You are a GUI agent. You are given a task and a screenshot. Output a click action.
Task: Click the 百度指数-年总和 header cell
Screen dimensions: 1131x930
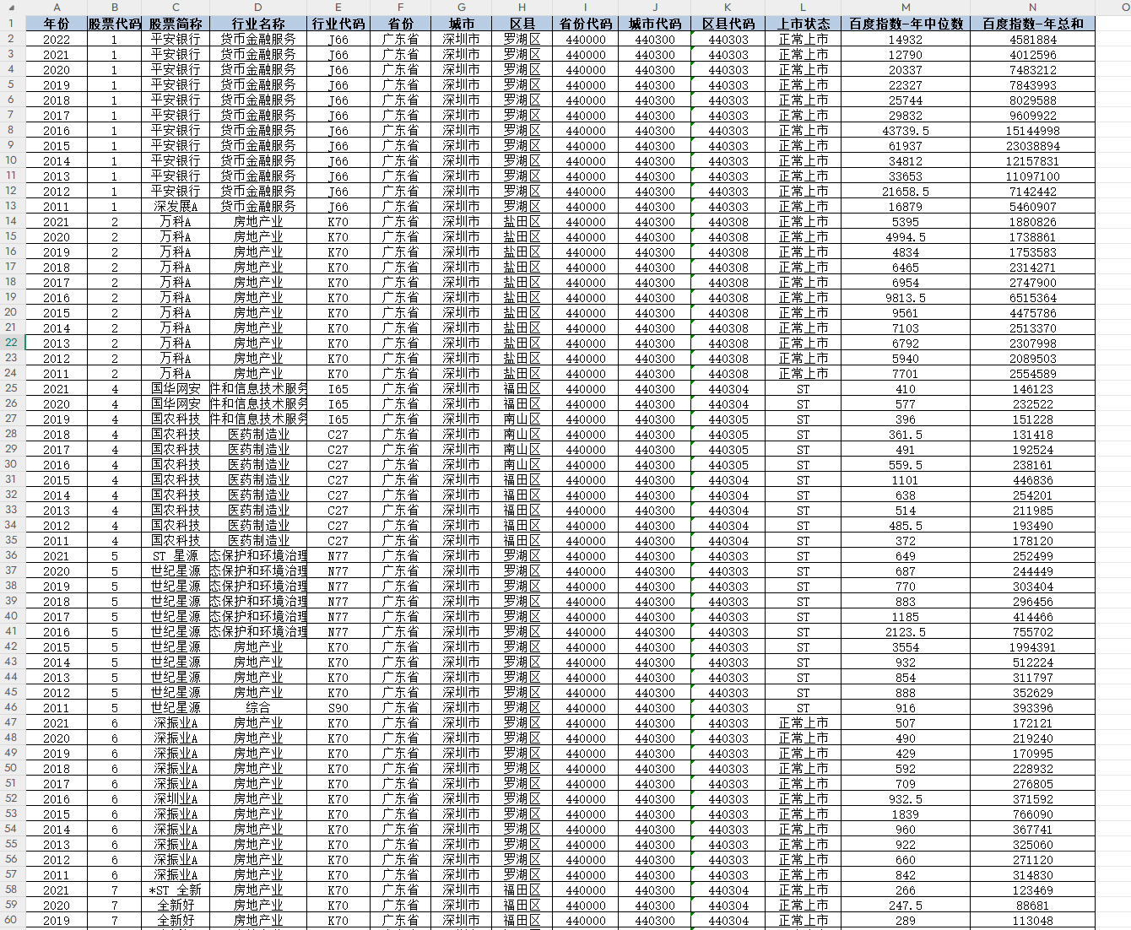[1032, 24]
